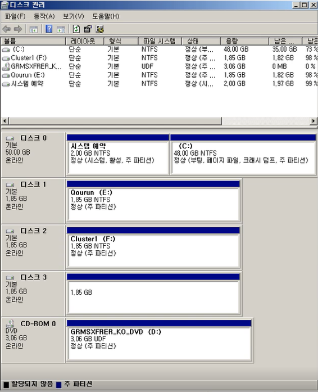Click the 온라인 status under 디스크 3
Image resolution: width=318 pixels, height=392 pixels.
[x=14, y=300]
